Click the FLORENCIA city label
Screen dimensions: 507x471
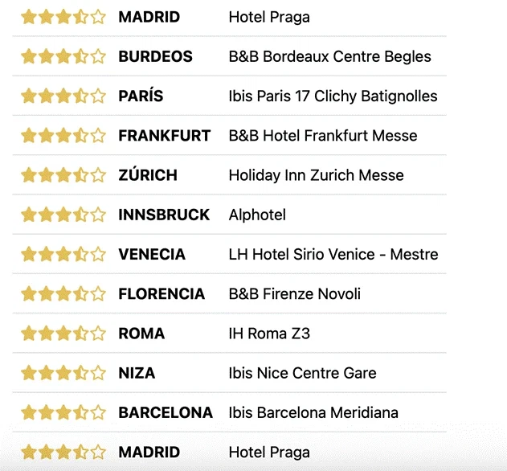(x=162, y=293)
